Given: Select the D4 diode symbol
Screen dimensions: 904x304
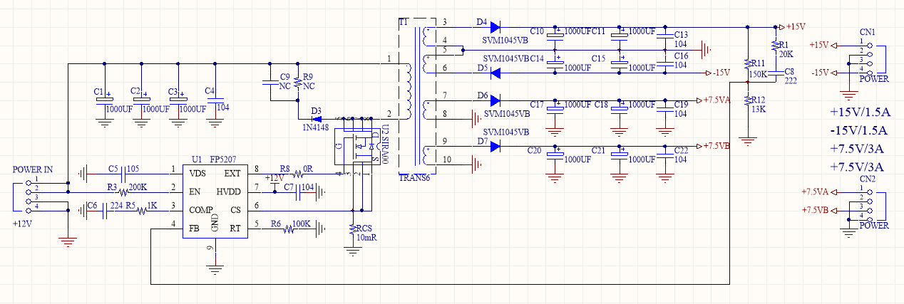Looking at the screenshot, I should click(x=495, y=26).
